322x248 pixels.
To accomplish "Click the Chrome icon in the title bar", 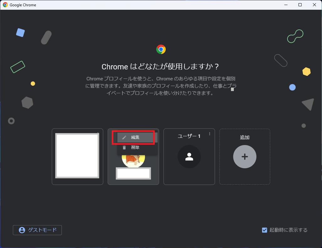I will (5, 5).
